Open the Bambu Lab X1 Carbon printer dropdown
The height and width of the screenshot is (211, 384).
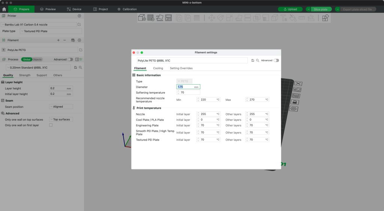(x=38, y=24)
